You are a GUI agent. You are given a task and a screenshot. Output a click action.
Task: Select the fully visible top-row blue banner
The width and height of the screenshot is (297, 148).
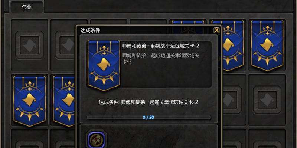267,46
